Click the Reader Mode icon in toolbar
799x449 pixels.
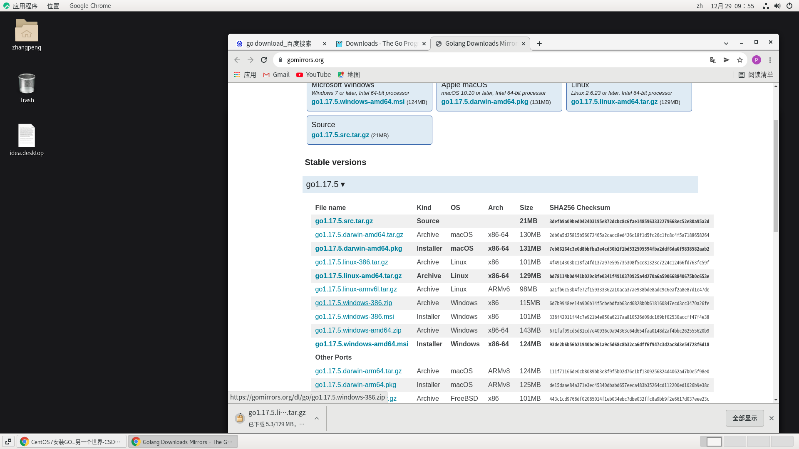point(725,60)
